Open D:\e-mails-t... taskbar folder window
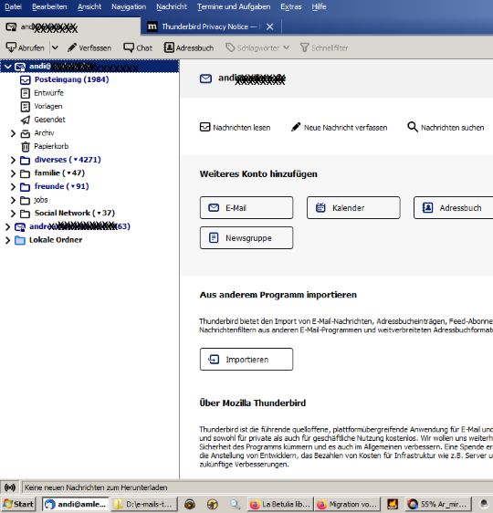Image resolution: width=493 pixels, height=513 pixels. pyautogui.click(x=144, y=504)
